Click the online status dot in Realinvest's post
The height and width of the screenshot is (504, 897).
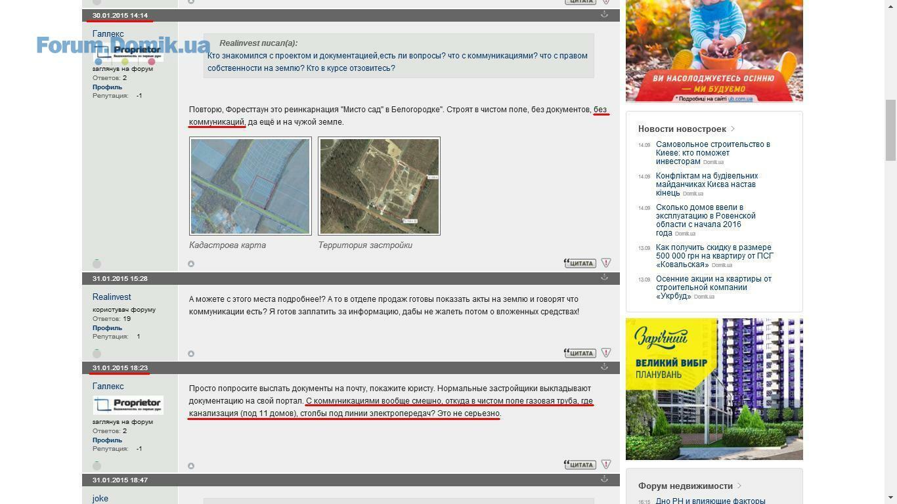(97, 353)
